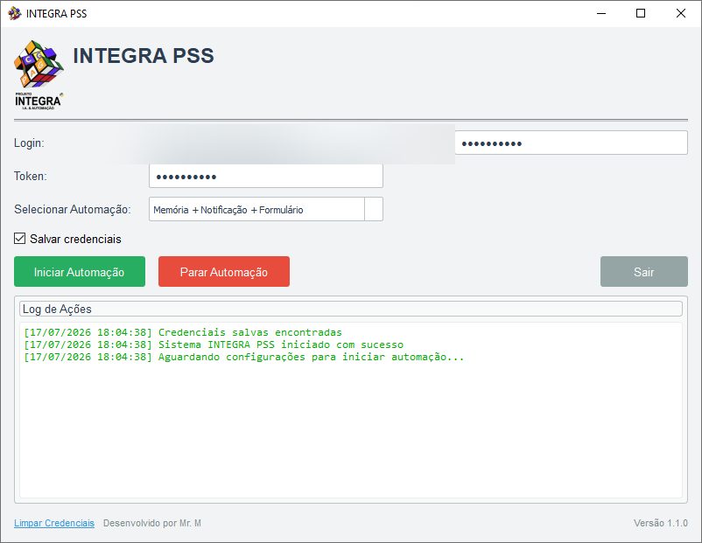The image size is (702, 543).
Task: Start automation with the Iniciar Automação button
Action: coord(80,271)
